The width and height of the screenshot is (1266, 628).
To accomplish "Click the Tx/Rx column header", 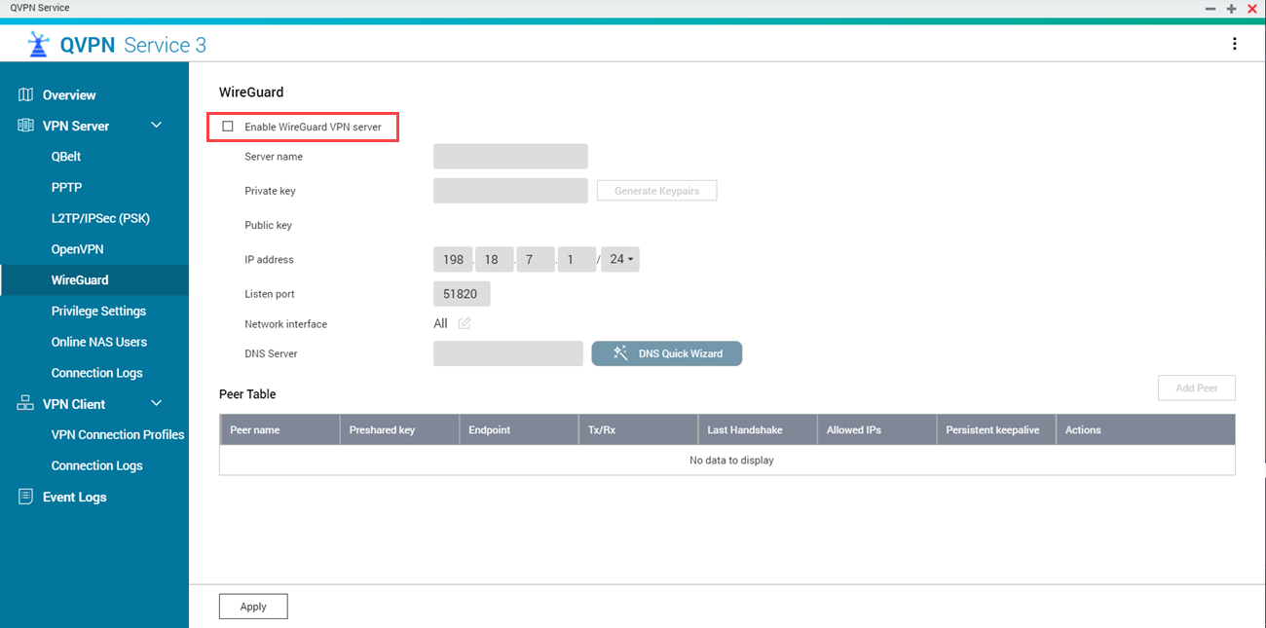I will [x=638, y=429].
